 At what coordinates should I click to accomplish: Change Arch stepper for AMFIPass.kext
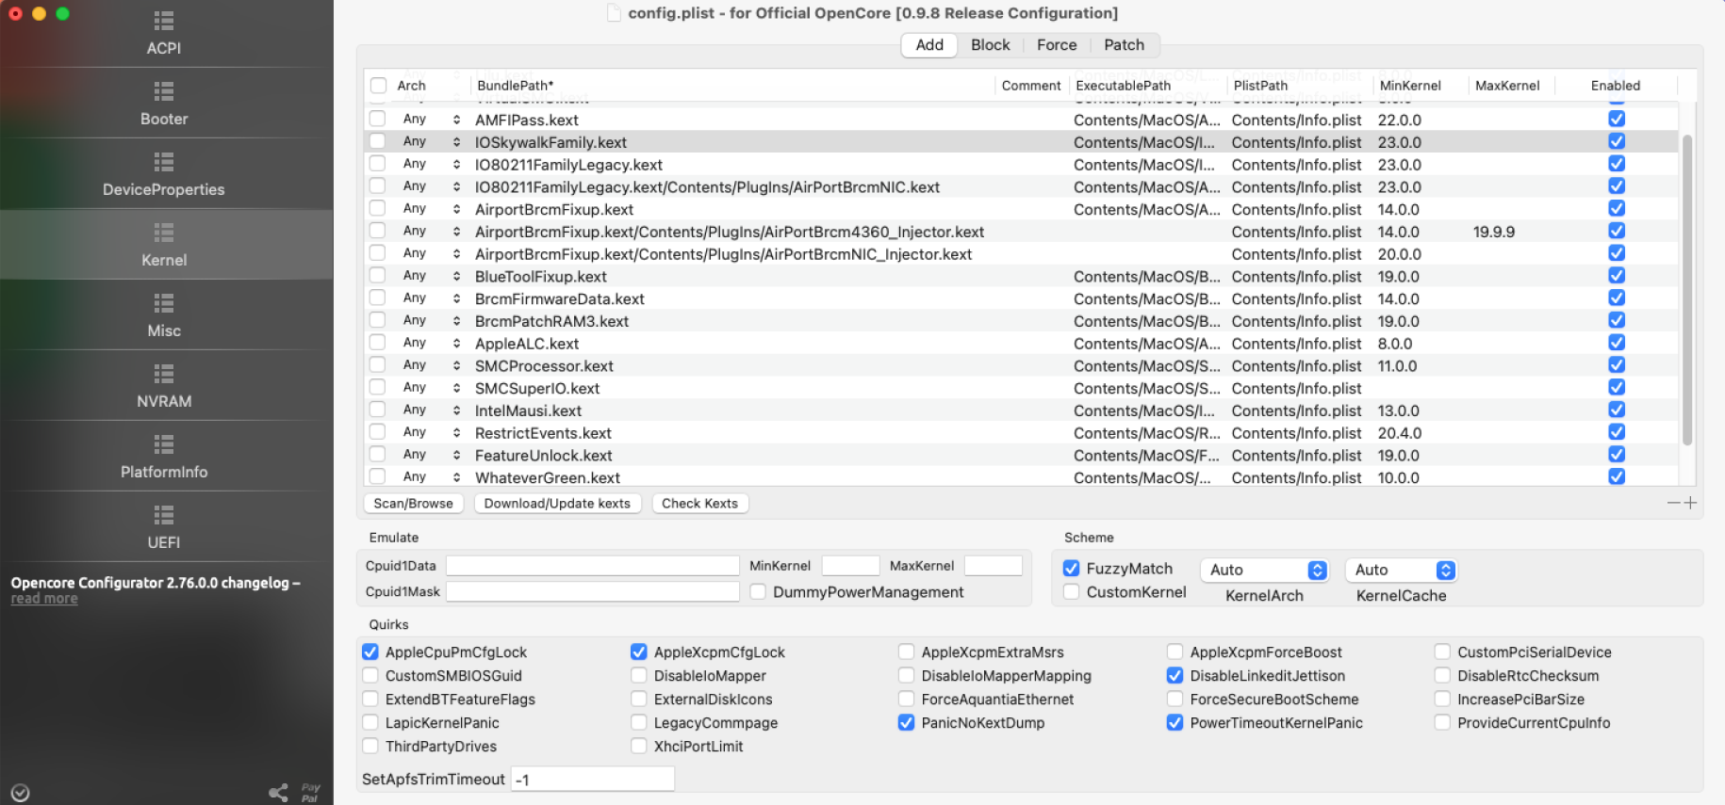point(456,120)
